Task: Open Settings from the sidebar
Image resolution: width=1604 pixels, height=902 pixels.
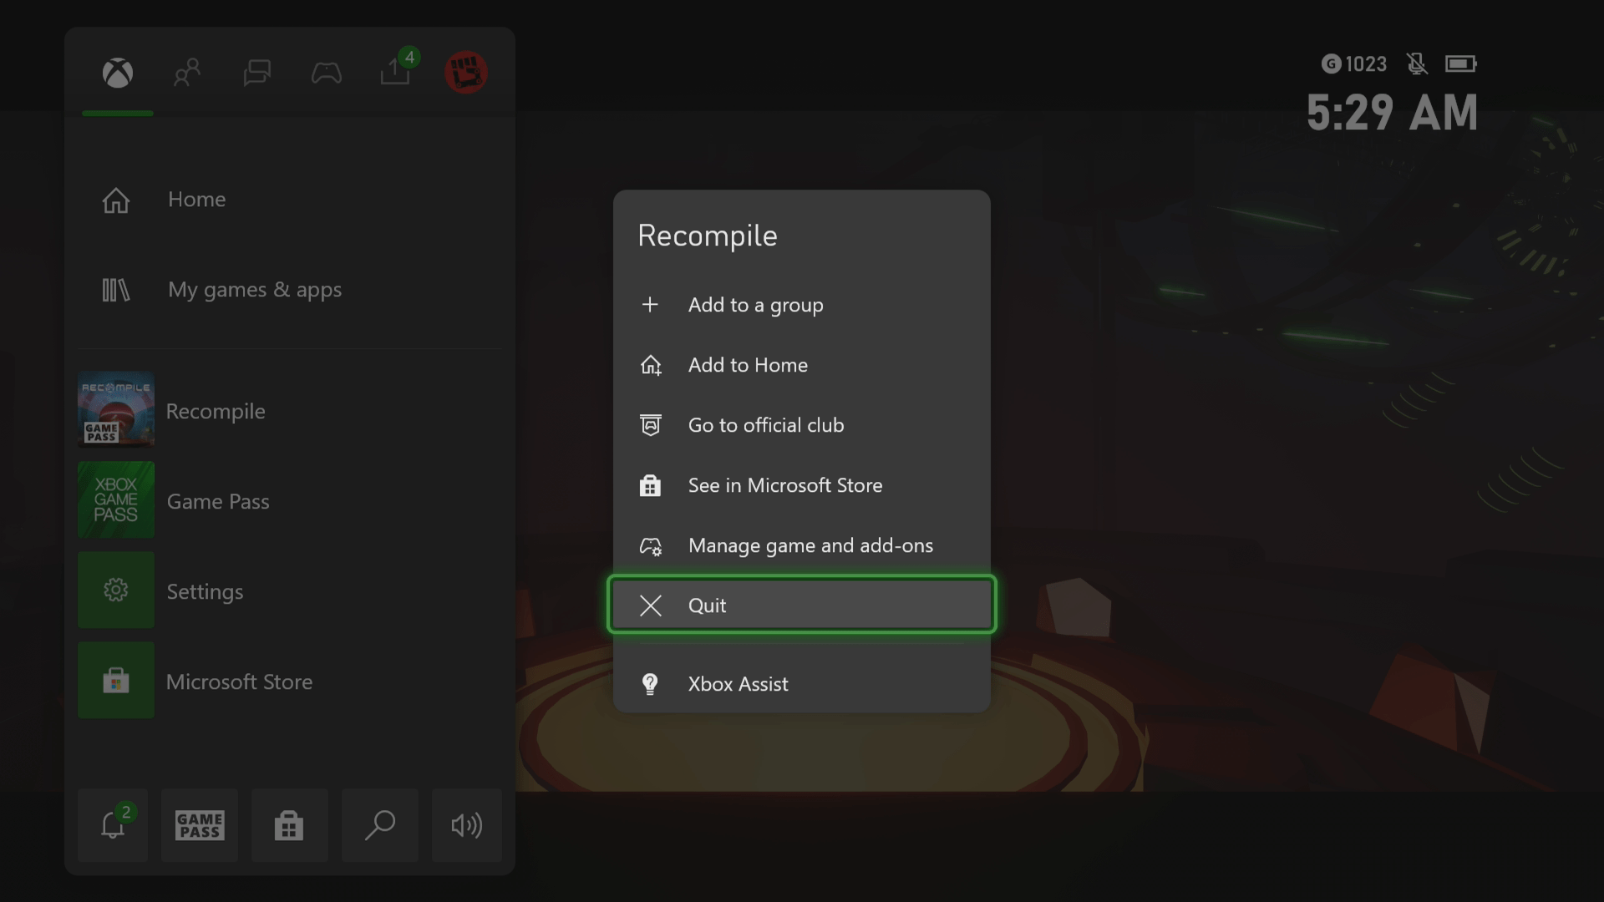Action: tap(205, 591)
